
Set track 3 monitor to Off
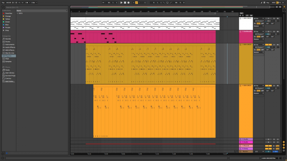click(x=262, y=50)
